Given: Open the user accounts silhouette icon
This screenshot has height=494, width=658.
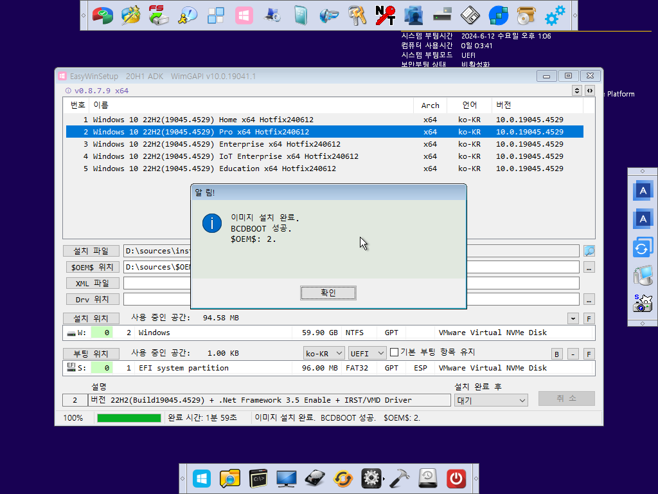Looking at the screenshot, I should 413,15.
